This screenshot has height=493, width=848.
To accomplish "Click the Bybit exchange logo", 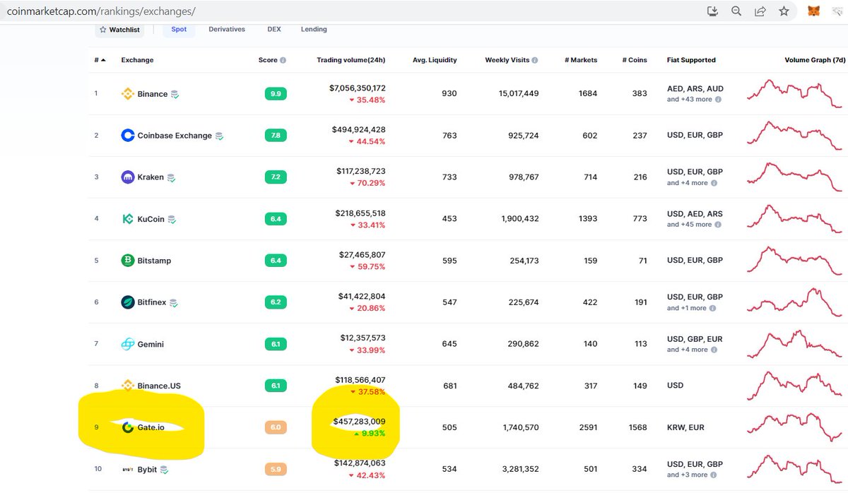I will (x=128, y=469).
